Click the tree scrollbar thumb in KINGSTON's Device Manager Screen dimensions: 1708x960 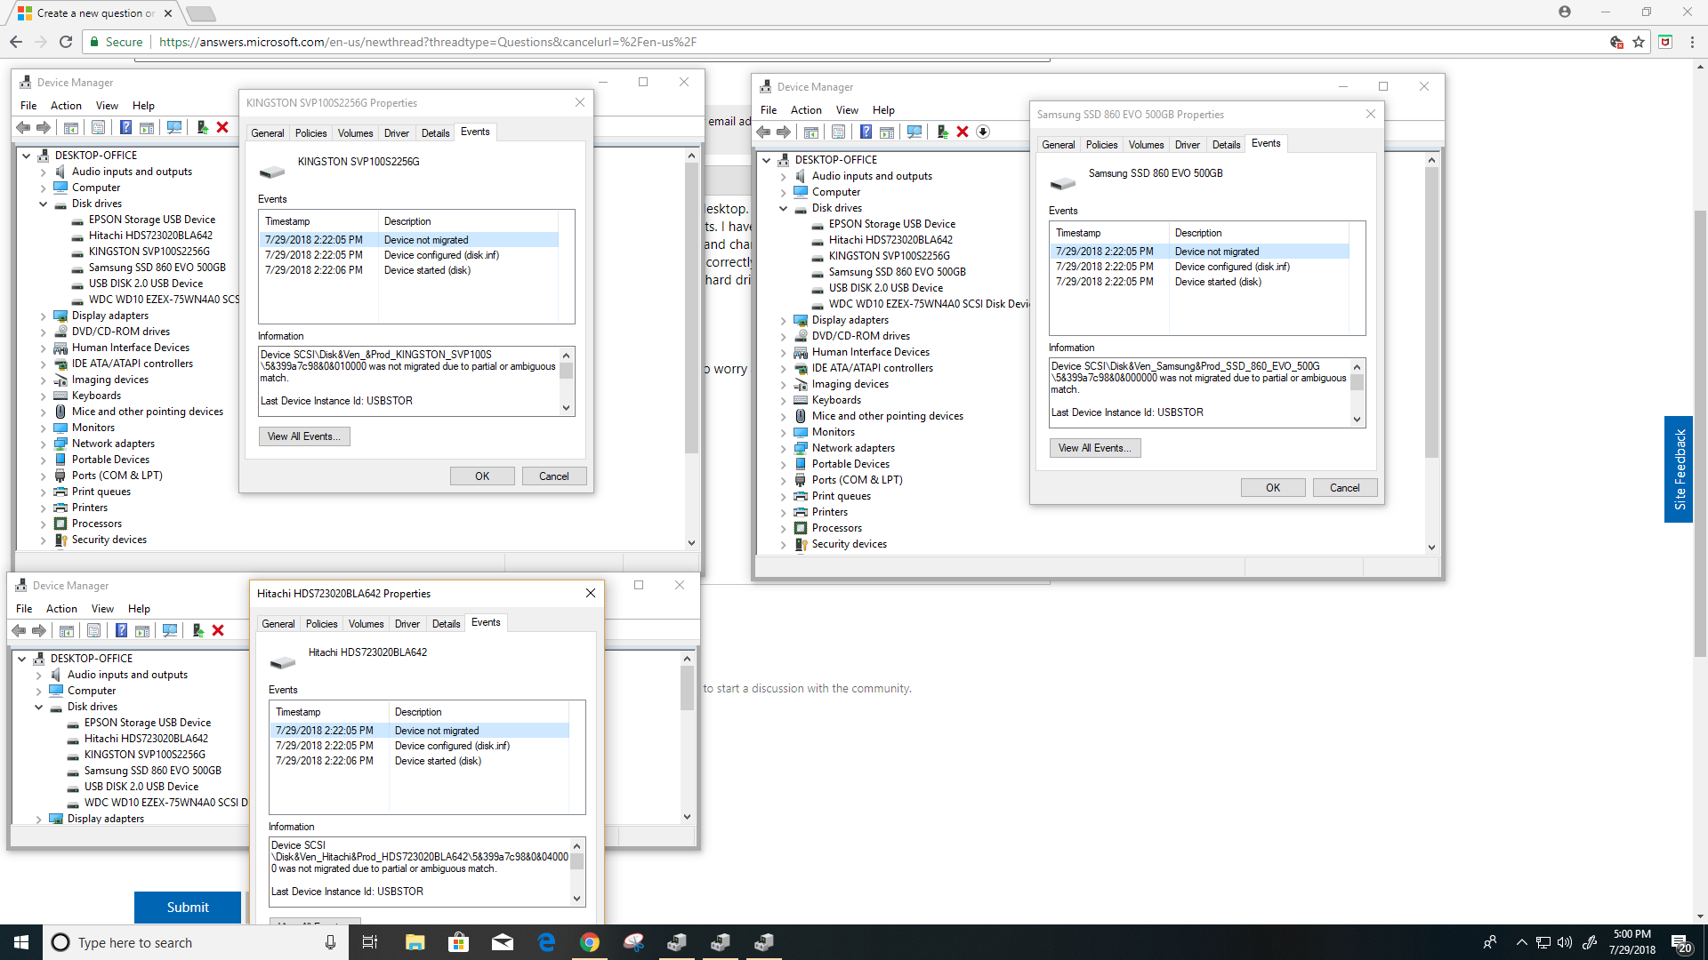click(x=691, y=308)
